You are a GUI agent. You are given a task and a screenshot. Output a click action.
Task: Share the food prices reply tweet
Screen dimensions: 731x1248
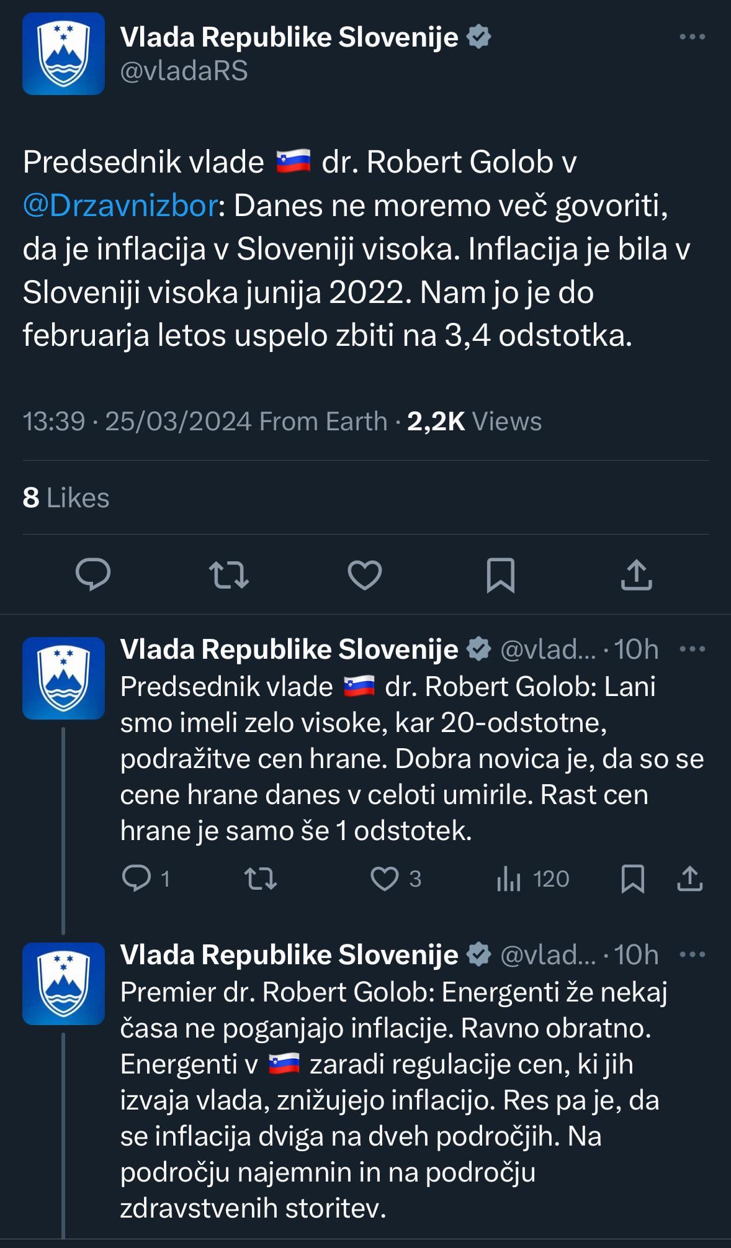tap(689, 879)
